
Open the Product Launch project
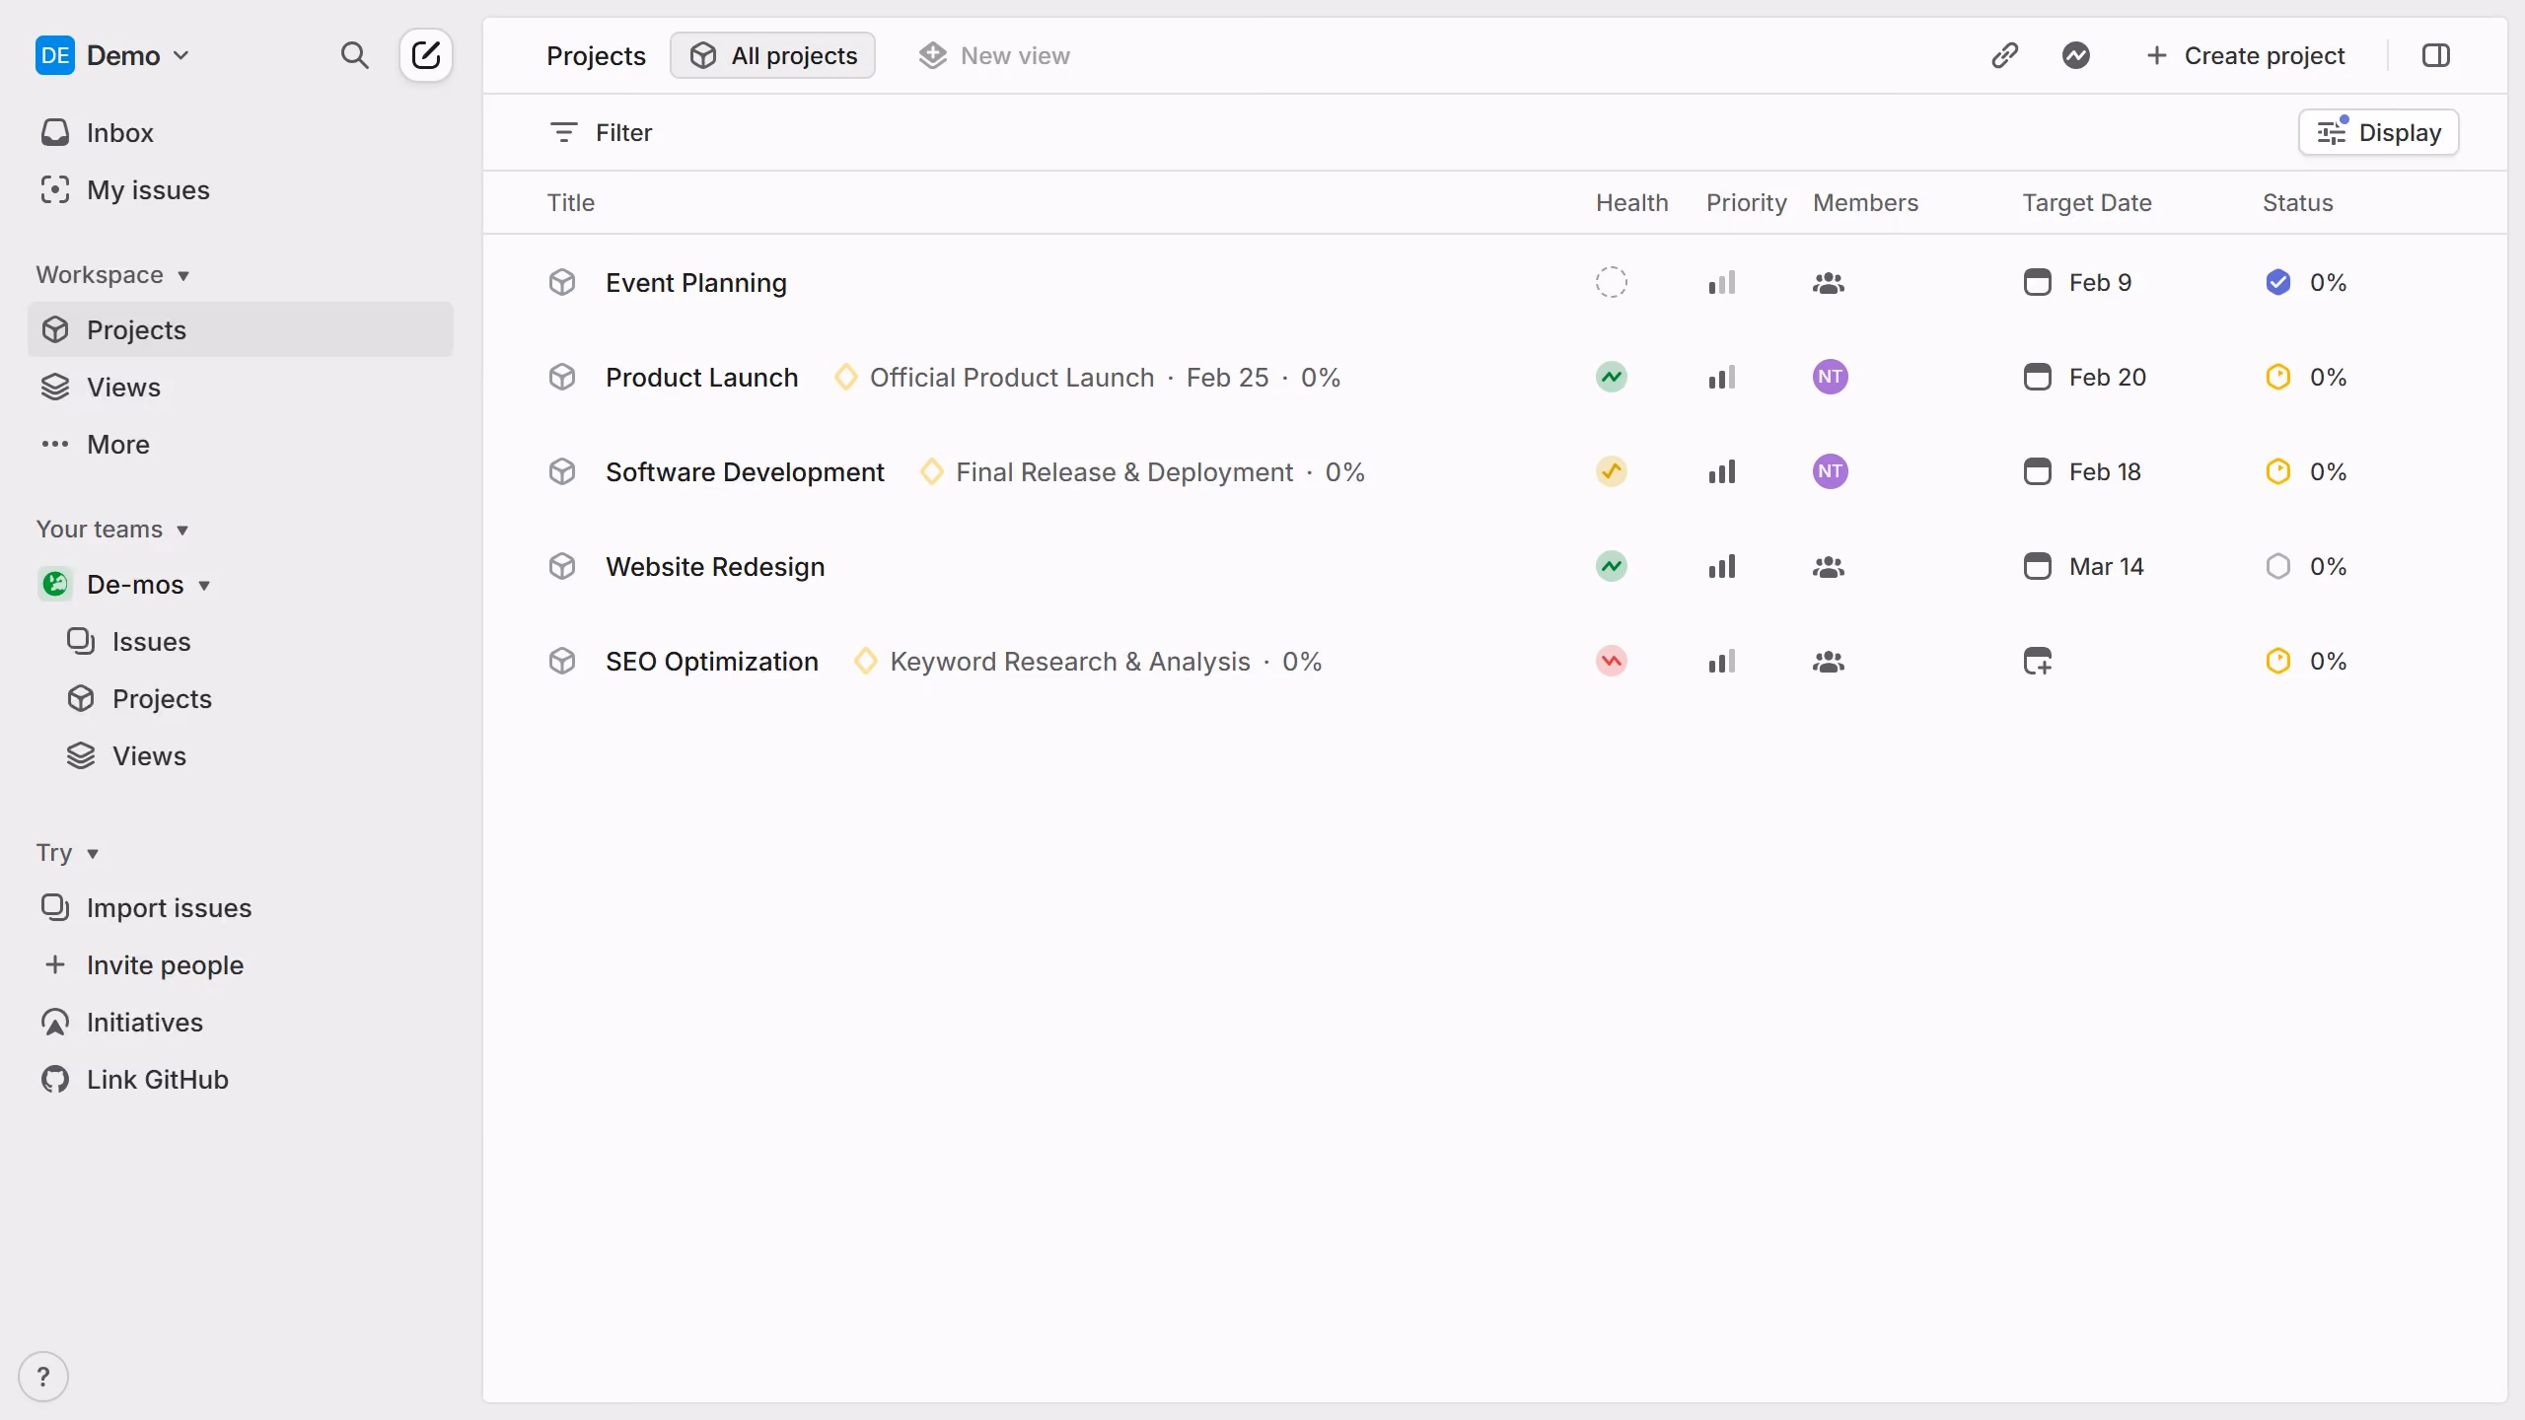[x=701, y=378]
